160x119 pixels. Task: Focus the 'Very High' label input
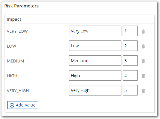tap(95, 90)
